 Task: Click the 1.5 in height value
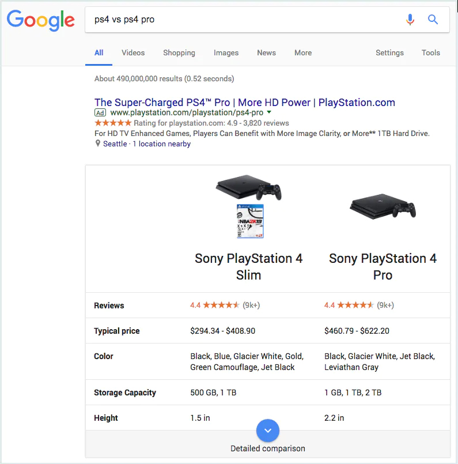coord(200,418)
